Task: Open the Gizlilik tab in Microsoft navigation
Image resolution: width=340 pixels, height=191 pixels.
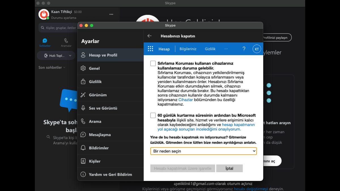Action: 210,49
